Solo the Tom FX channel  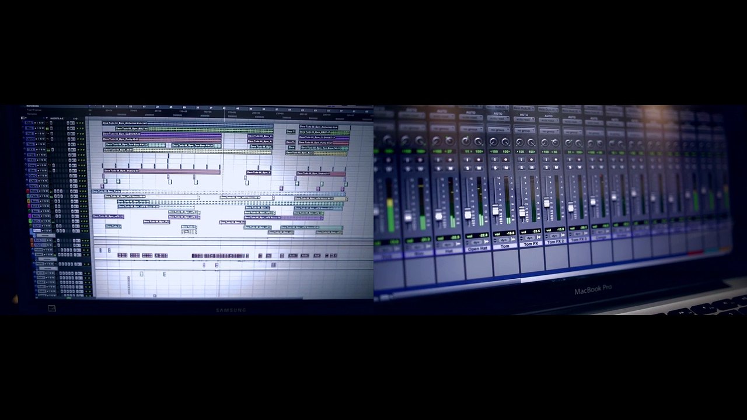(522, 167)
